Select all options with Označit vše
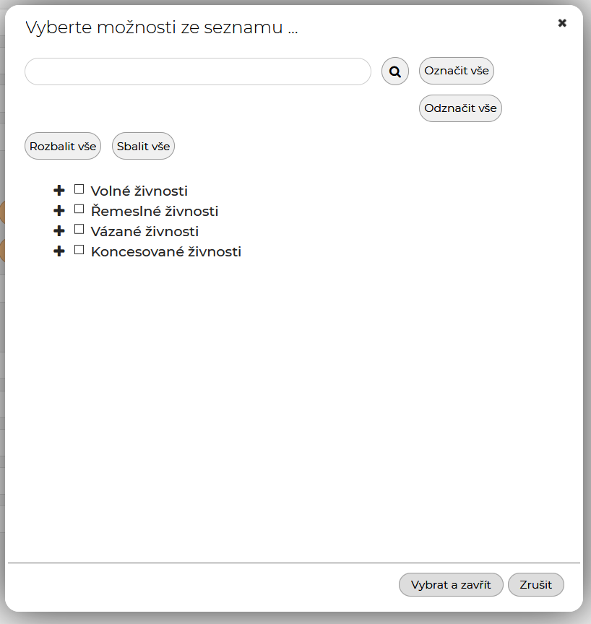Screen dimensions: 591x624 [x=457, y=71]
